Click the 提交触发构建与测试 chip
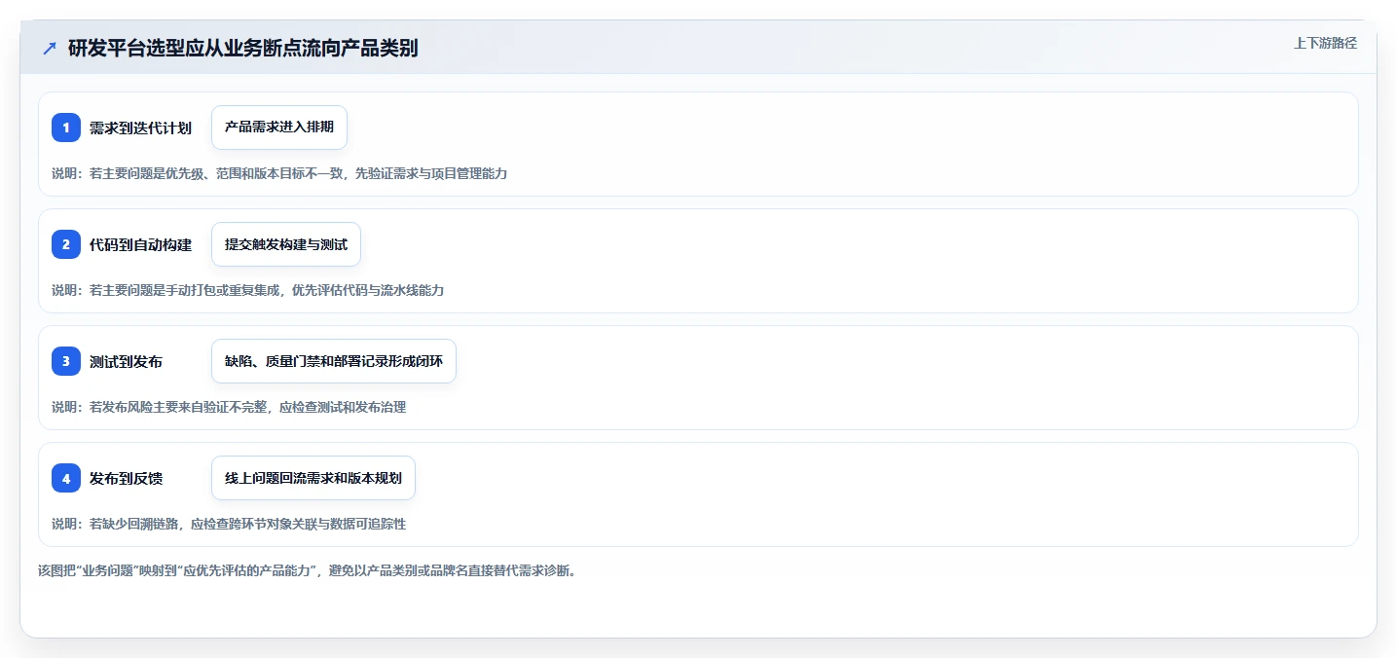 [286, 244]
